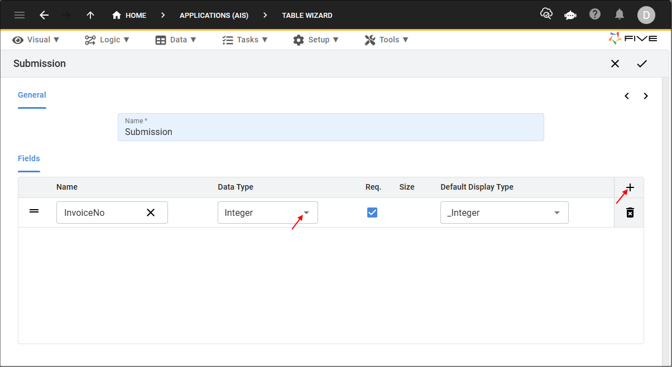Open the Visual menu
The width and height of the screenshot is (672, 367).
point(36,40)
